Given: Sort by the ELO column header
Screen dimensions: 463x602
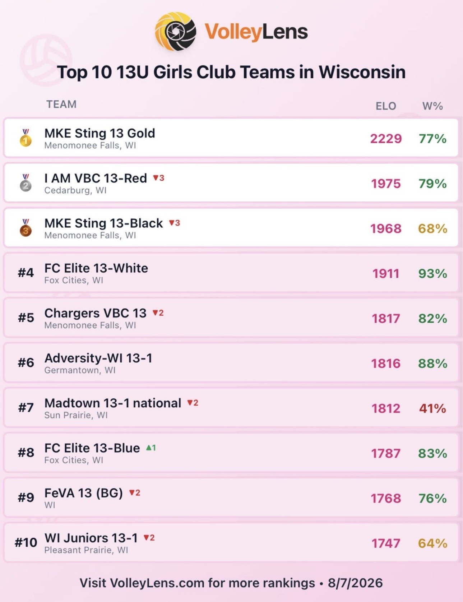Looking at the screenshot, I should [386, 106].
